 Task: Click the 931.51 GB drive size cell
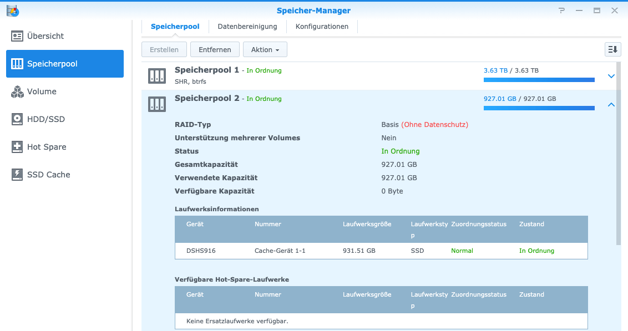(x=359, y=251)
